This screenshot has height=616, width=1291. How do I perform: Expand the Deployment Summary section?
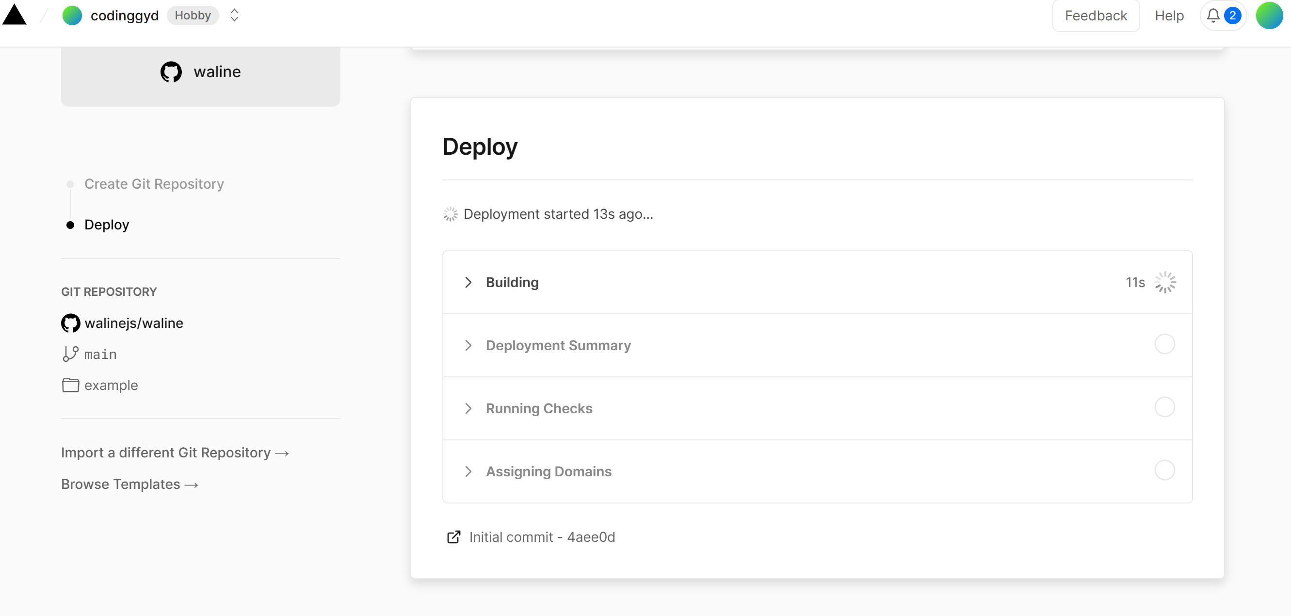468,345
